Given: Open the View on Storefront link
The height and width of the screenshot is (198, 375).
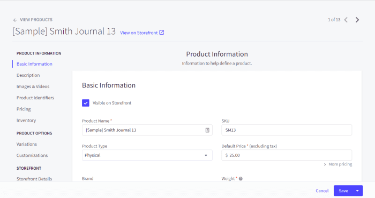Looking at the screenshot, I should (139, 33).
